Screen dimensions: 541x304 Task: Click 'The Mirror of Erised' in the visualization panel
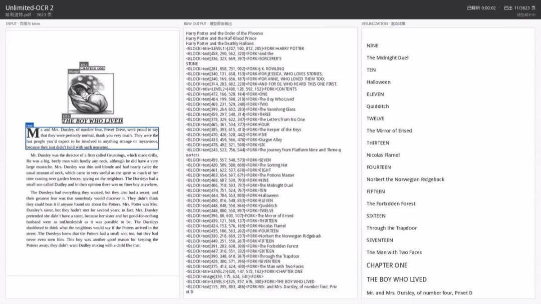point(389,131)
